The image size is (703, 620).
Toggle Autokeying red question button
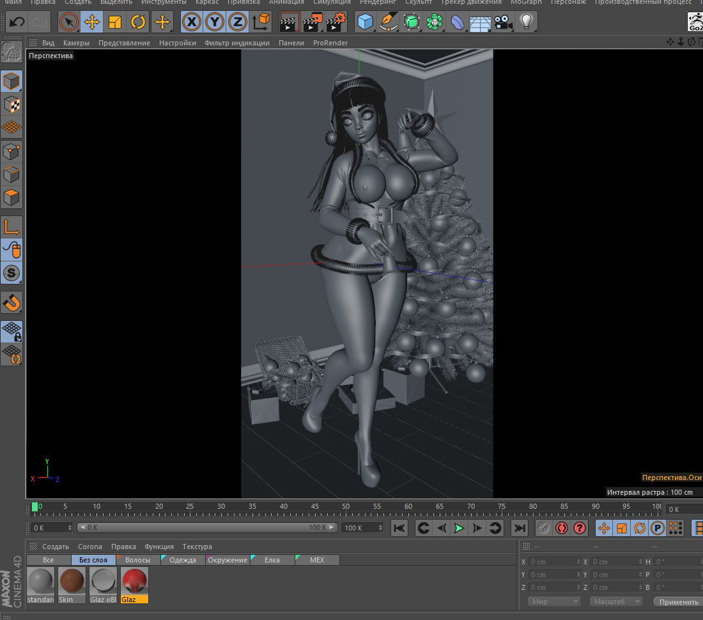tap(579, 528)
